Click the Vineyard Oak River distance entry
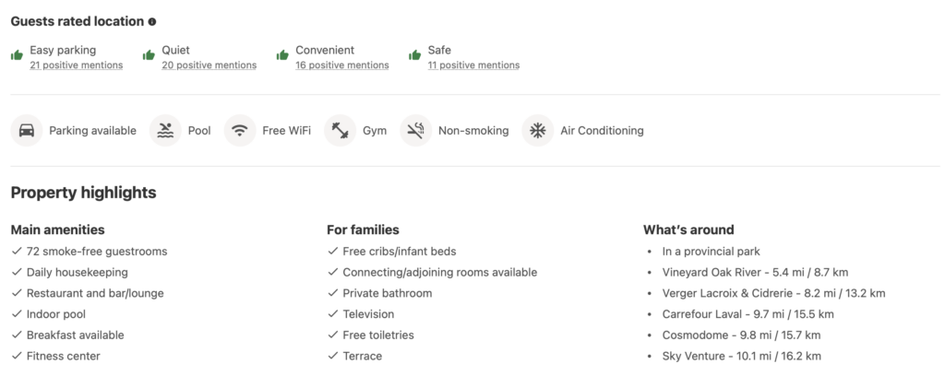Image resolution: width=945 pixels, height=376 pixels. (x=755, y=273)
